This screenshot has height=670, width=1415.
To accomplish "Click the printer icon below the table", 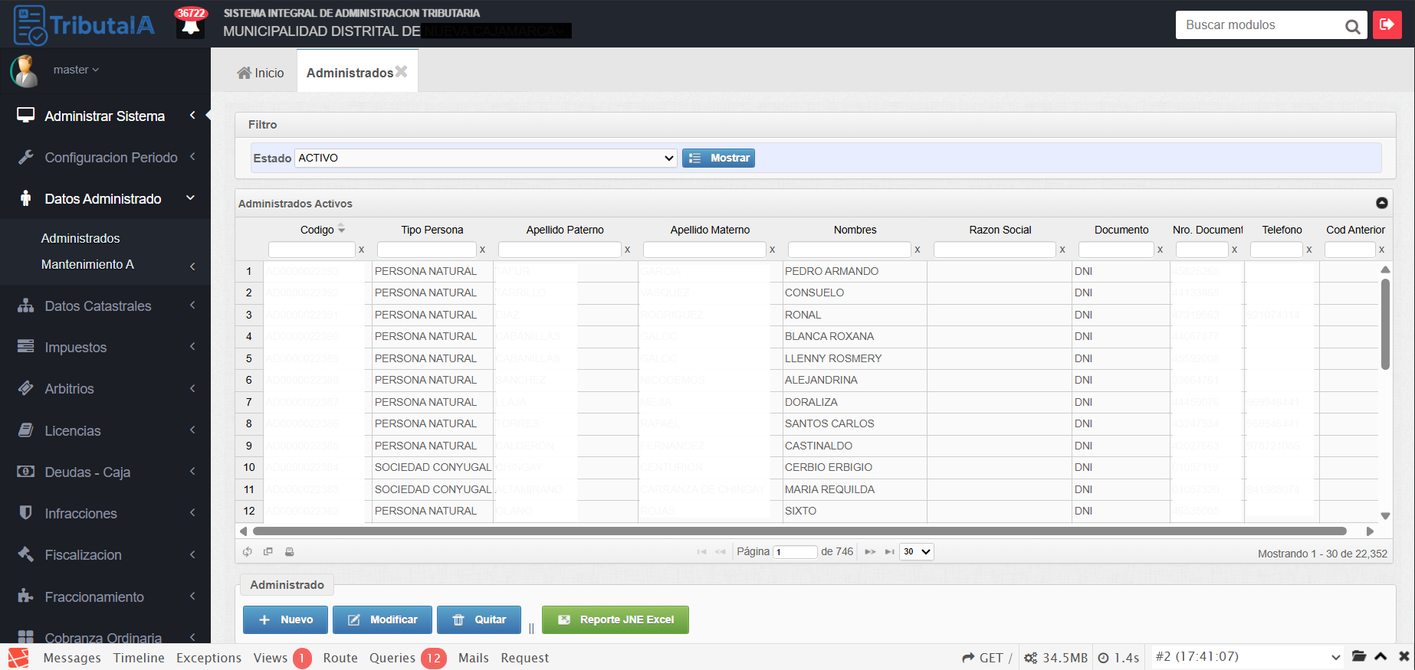I will (x=289, y=551).
